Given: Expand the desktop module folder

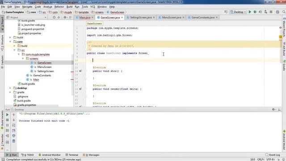Looking at the screenshot, I should pos(10,88).
